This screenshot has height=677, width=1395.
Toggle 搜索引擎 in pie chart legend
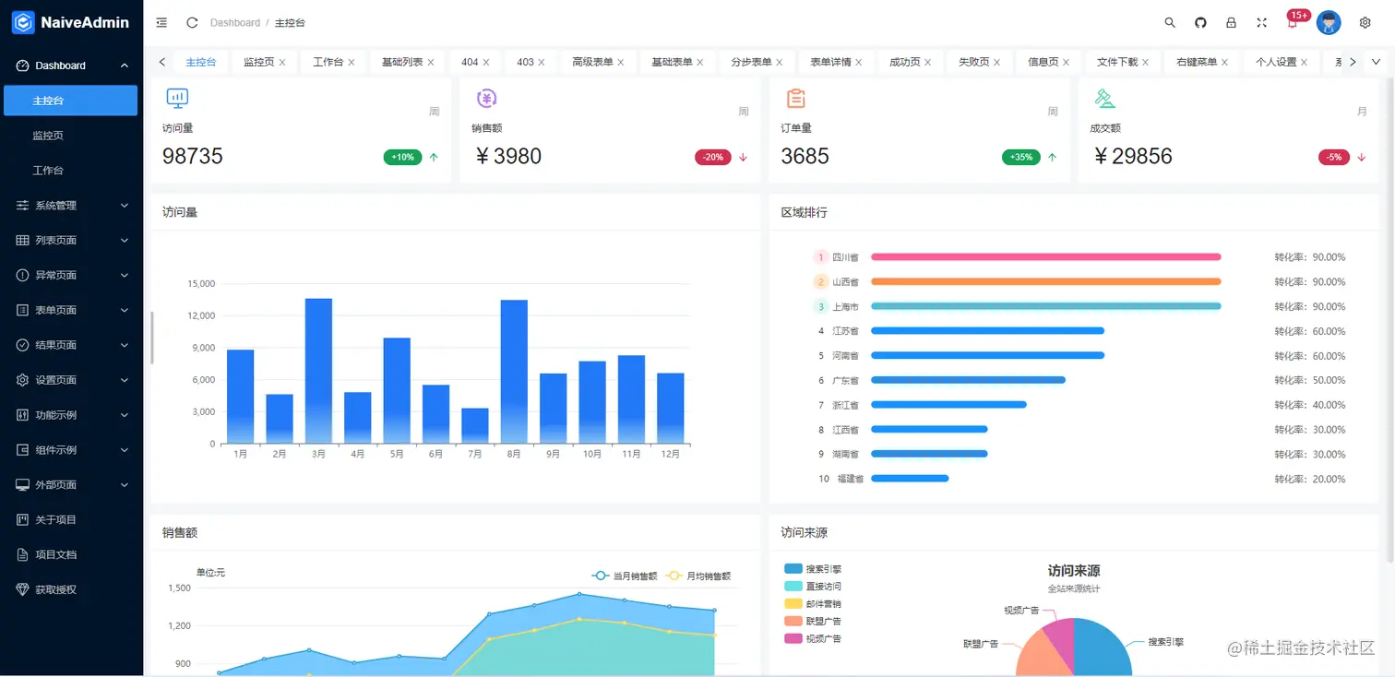click(813, 569)
